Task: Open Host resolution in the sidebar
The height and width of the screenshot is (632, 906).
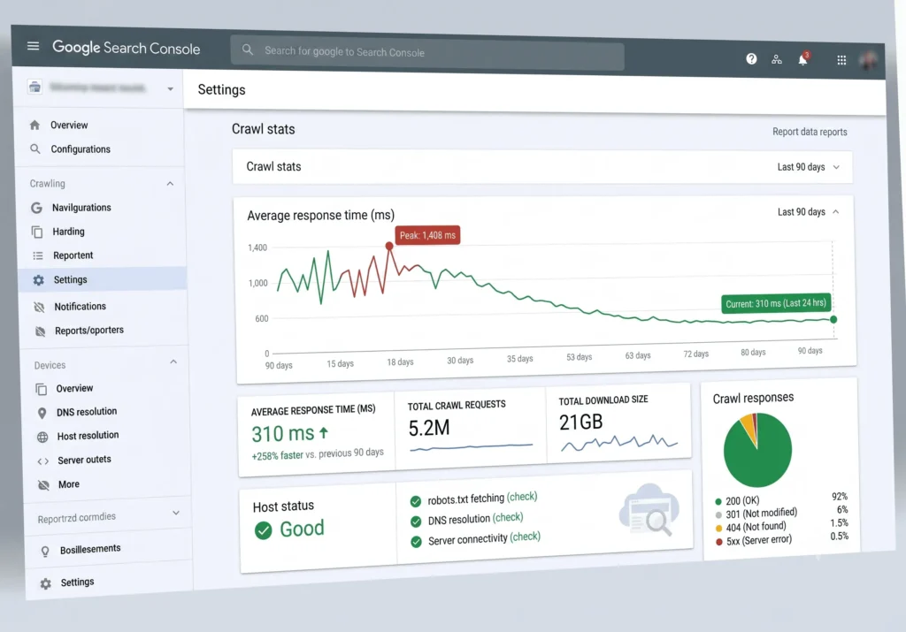Action: (x=88, y=436)
